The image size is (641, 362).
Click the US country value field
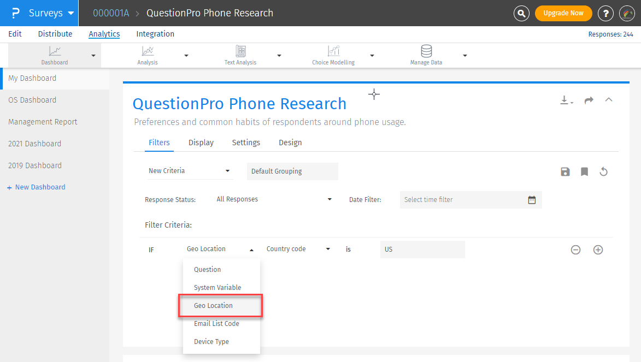coord(423,249)
